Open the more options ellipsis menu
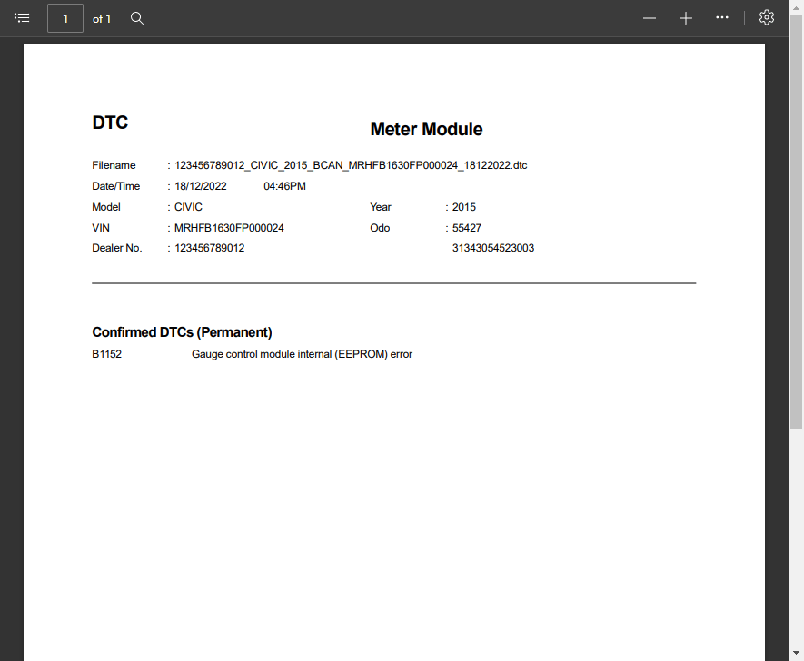 click(x=722, y=17)
